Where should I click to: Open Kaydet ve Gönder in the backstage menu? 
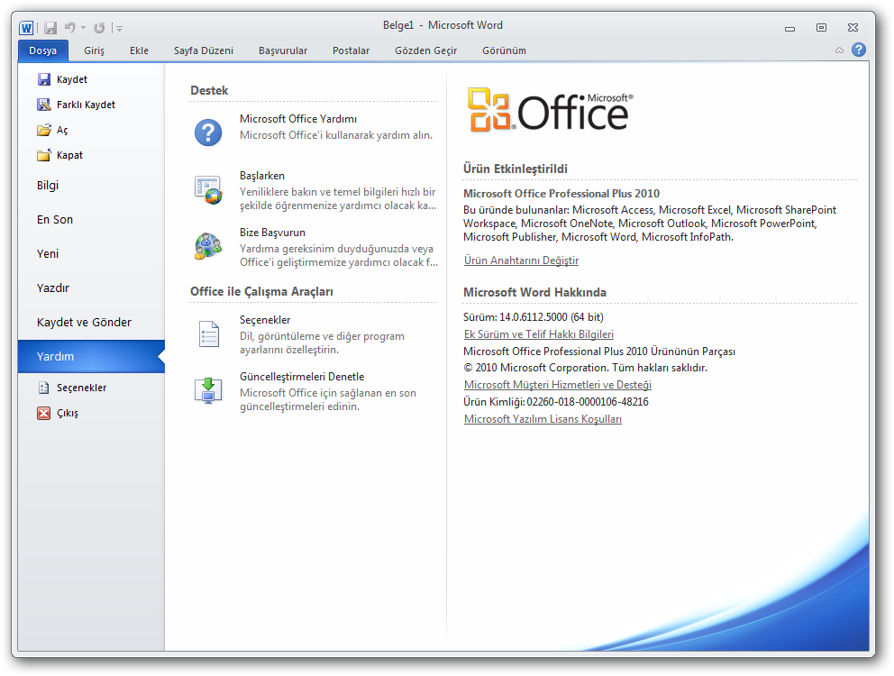91,323
